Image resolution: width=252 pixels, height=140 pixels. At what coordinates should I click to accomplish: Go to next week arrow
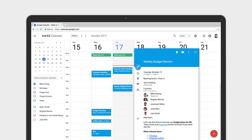(x=85, y=36)
